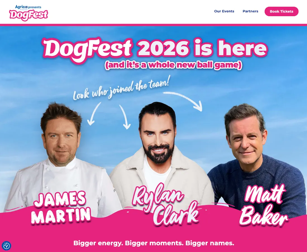307x252 pixels.
Task: Click the pink stripe below the header
Action: (154, 25)
